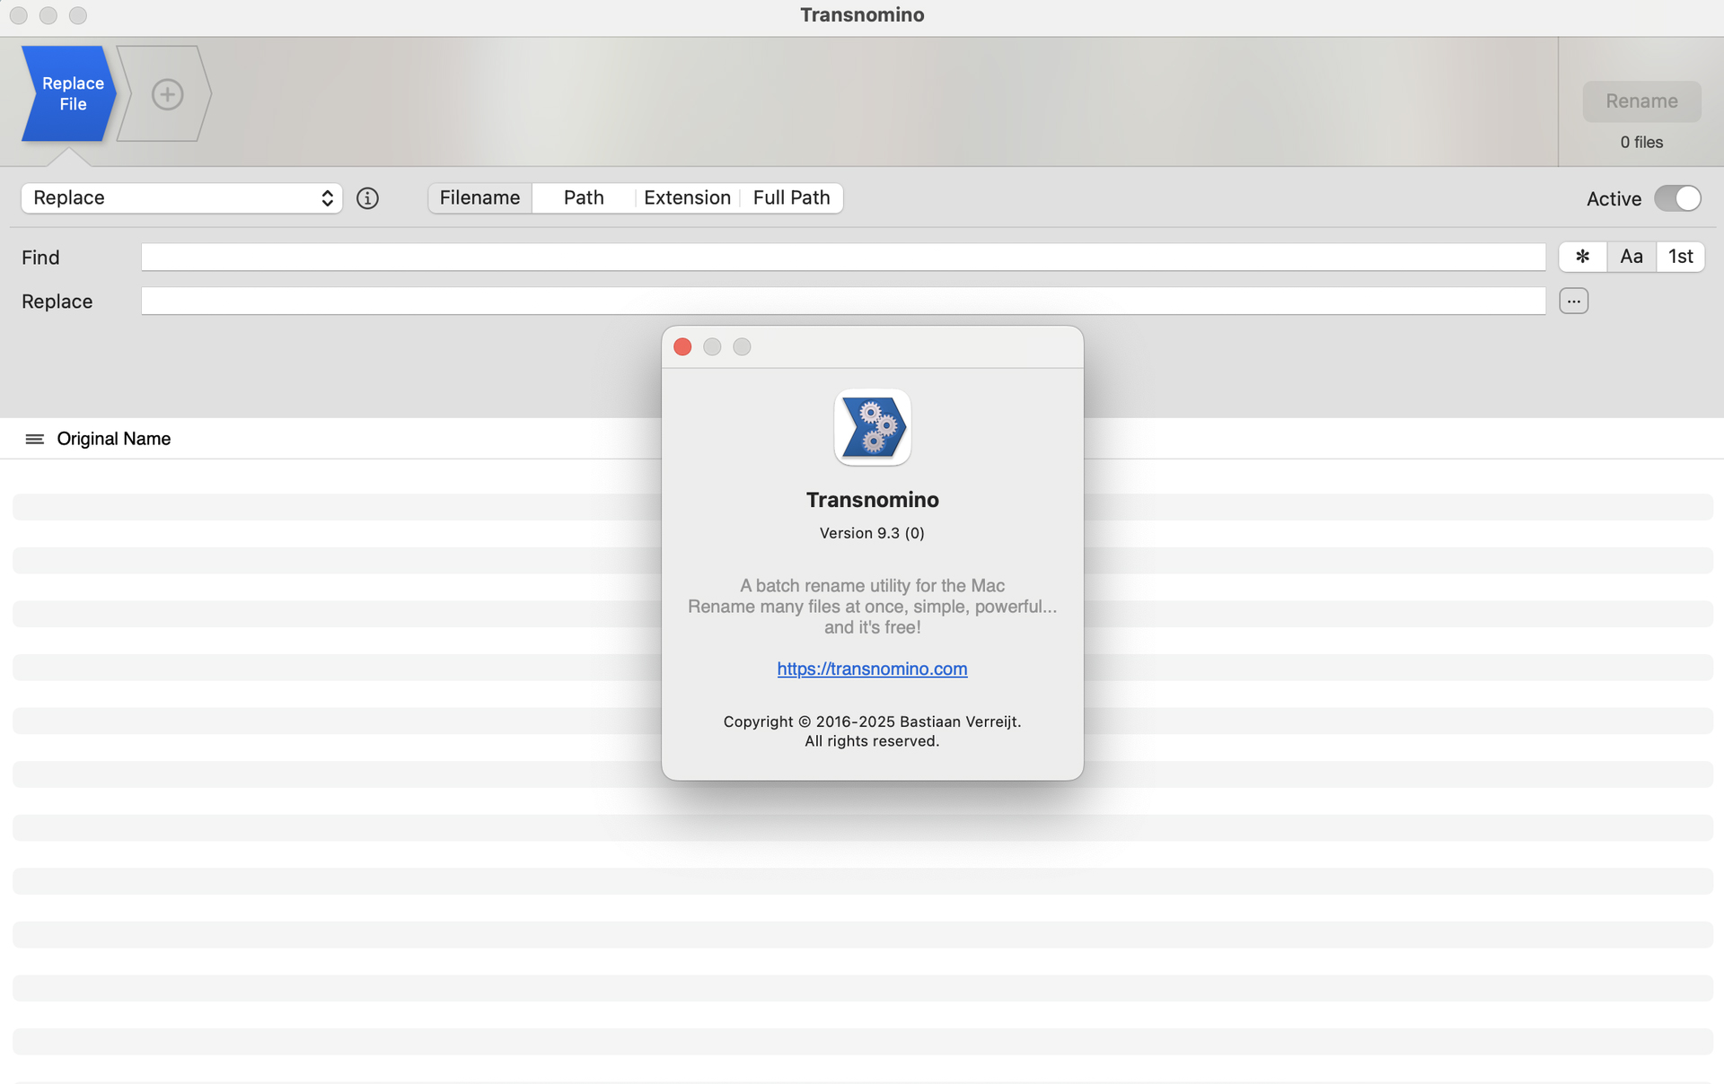The width and height of the screenshot is (1724, 1084).
Task: Add a new action step with plus
Action: click(x=167, y=94)
